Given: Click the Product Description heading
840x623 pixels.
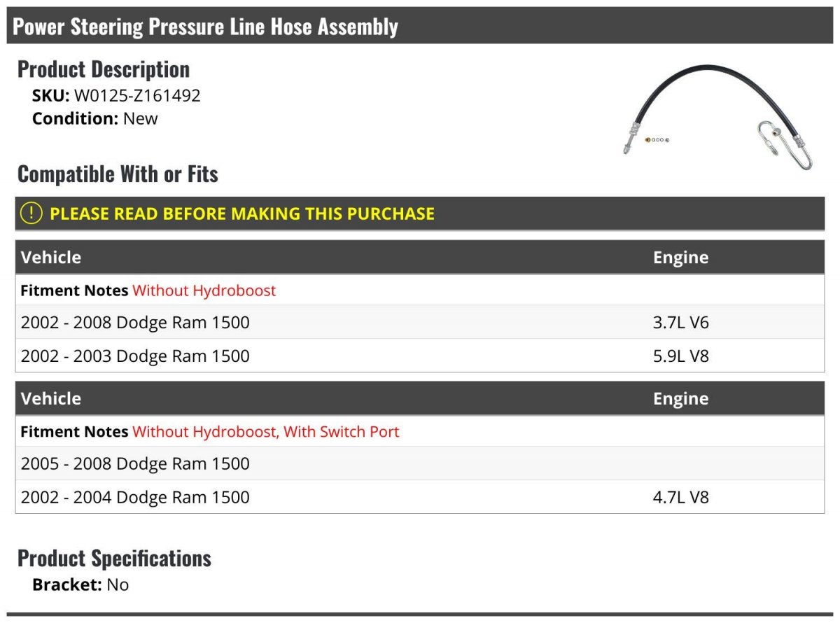Looking at the screenshot, I should pyautogui.click(x=104, y=69).
